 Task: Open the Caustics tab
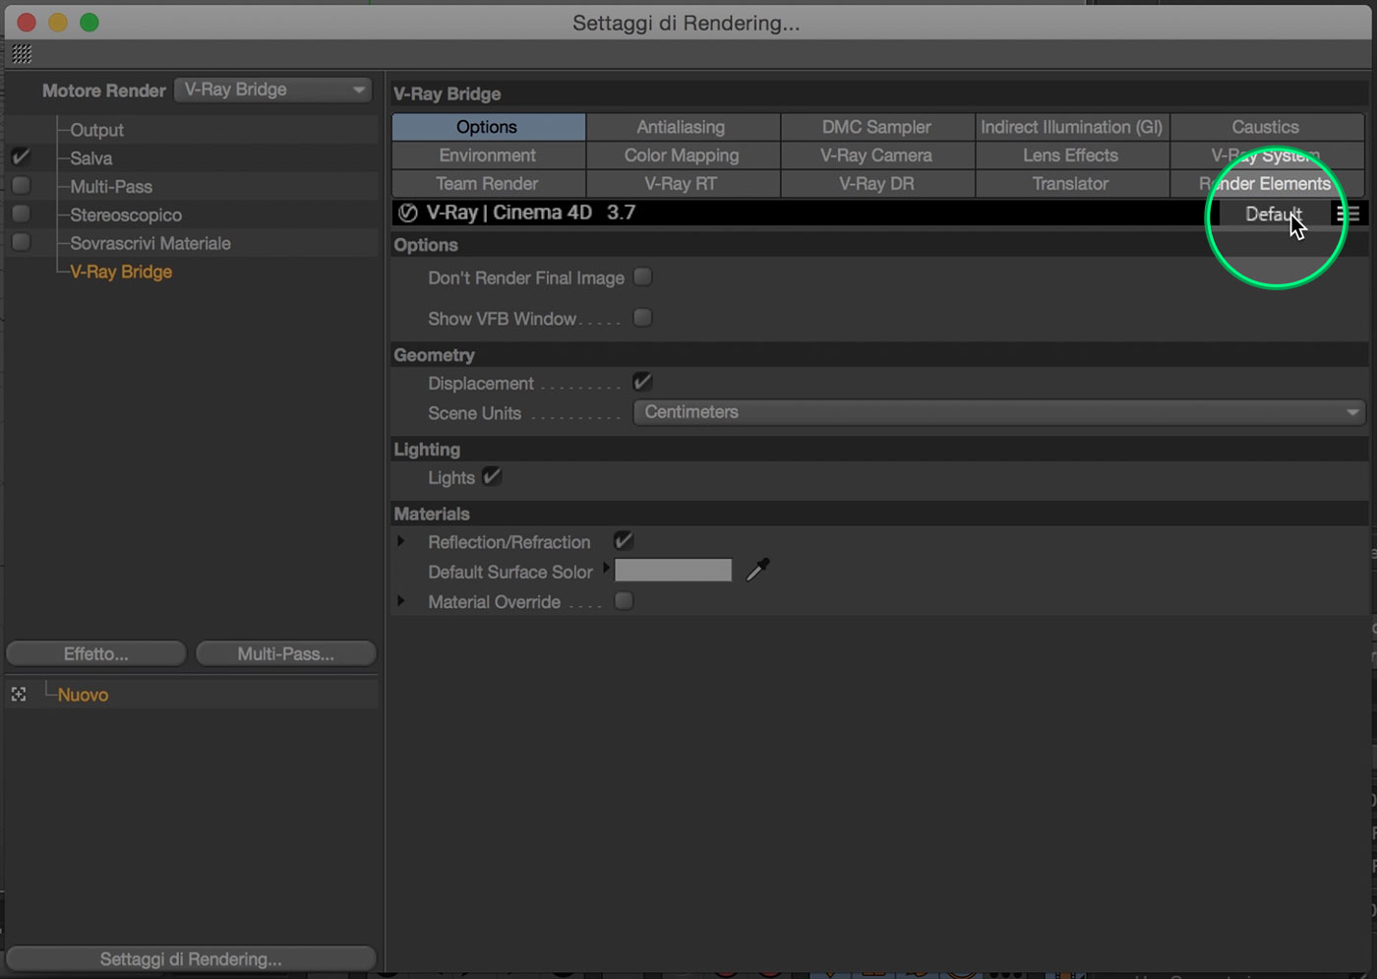click(1267, 127)
